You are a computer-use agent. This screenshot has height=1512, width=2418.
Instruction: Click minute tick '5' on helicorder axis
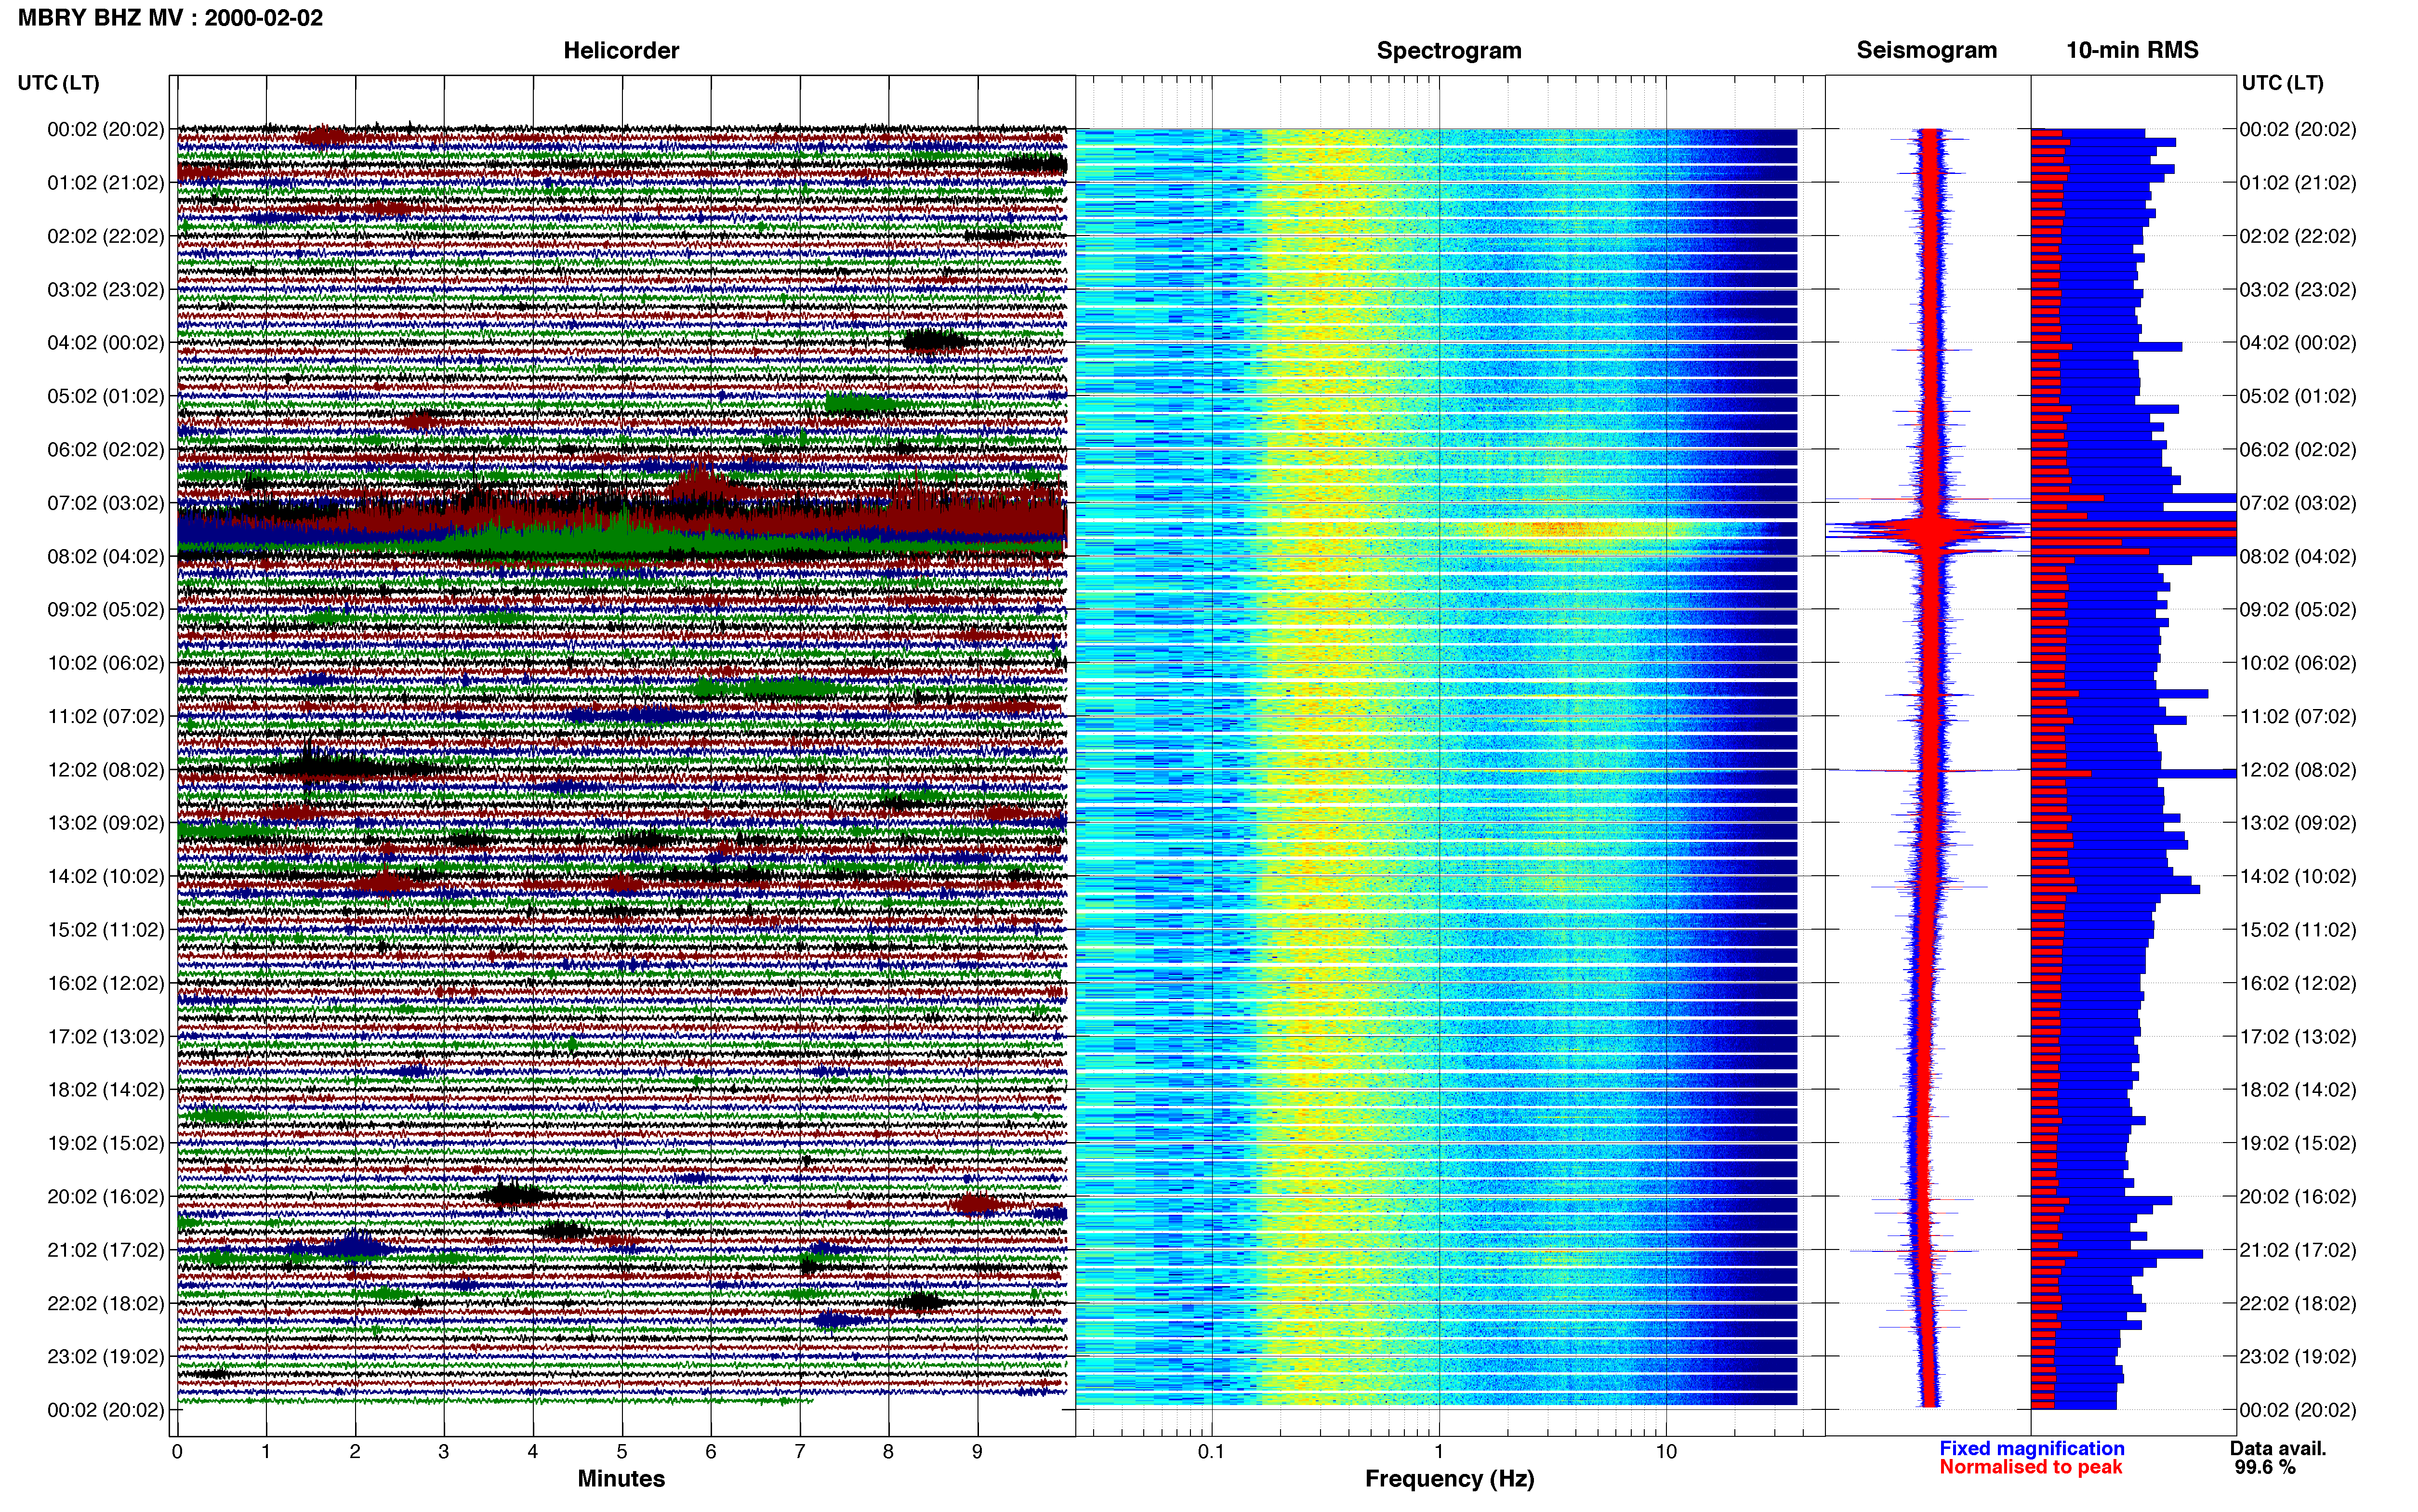coord(622,1452)
